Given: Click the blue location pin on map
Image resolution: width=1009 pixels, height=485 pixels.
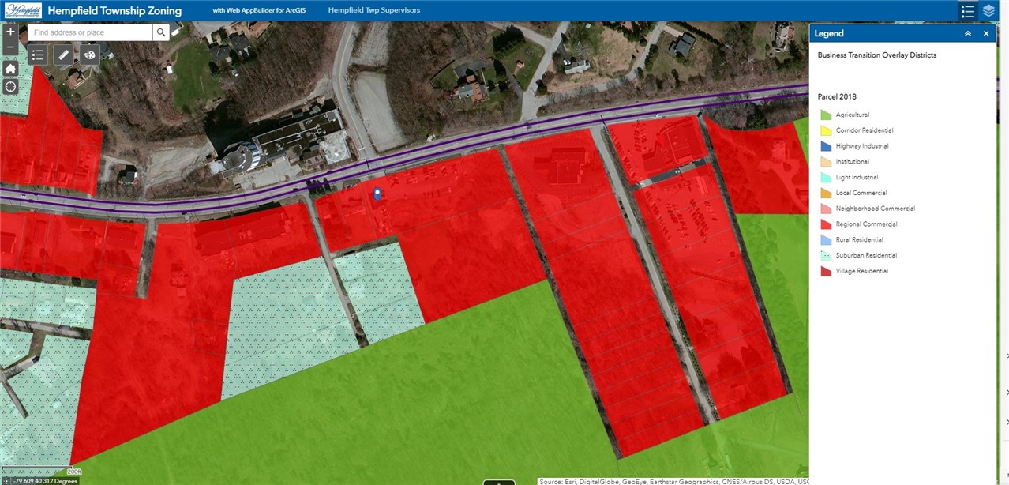Looking at the screenshot, I should click(377, 194).
